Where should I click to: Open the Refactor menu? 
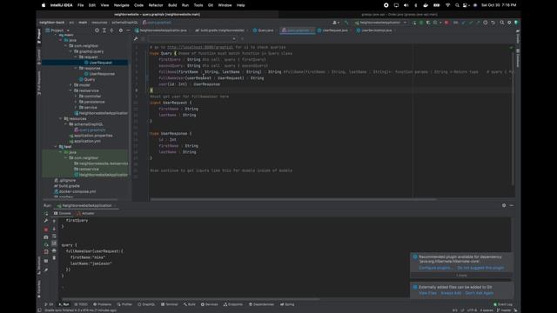[156, 5]
